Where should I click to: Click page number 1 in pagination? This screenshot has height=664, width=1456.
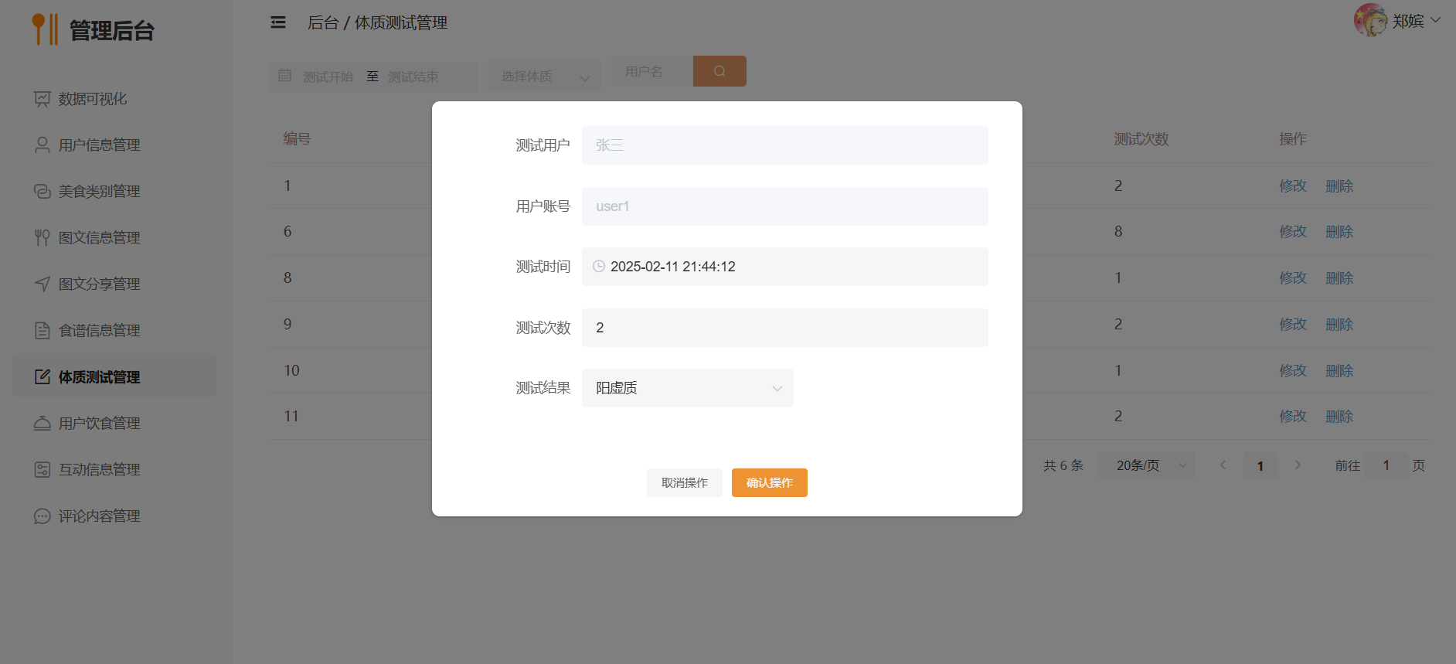[x=1260, y=465]
